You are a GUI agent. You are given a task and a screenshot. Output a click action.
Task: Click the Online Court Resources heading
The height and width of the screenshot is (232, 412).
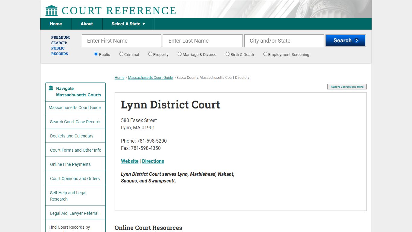148,228
